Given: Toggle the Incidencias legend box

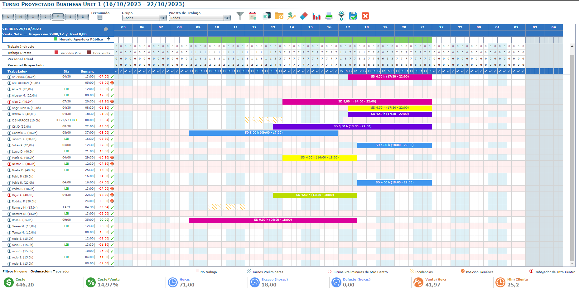Looking at the screenshot, I should [x=412, y=271].
